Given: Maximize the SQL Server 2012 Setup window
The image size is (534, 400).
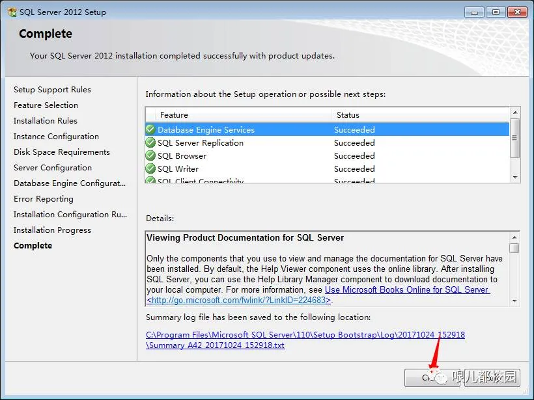Looking at the screenshot, I should pyautogui.click(x=496, y=12).
